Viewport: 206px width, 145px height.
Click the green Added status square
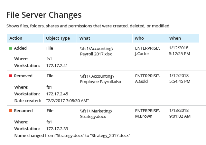11,48
